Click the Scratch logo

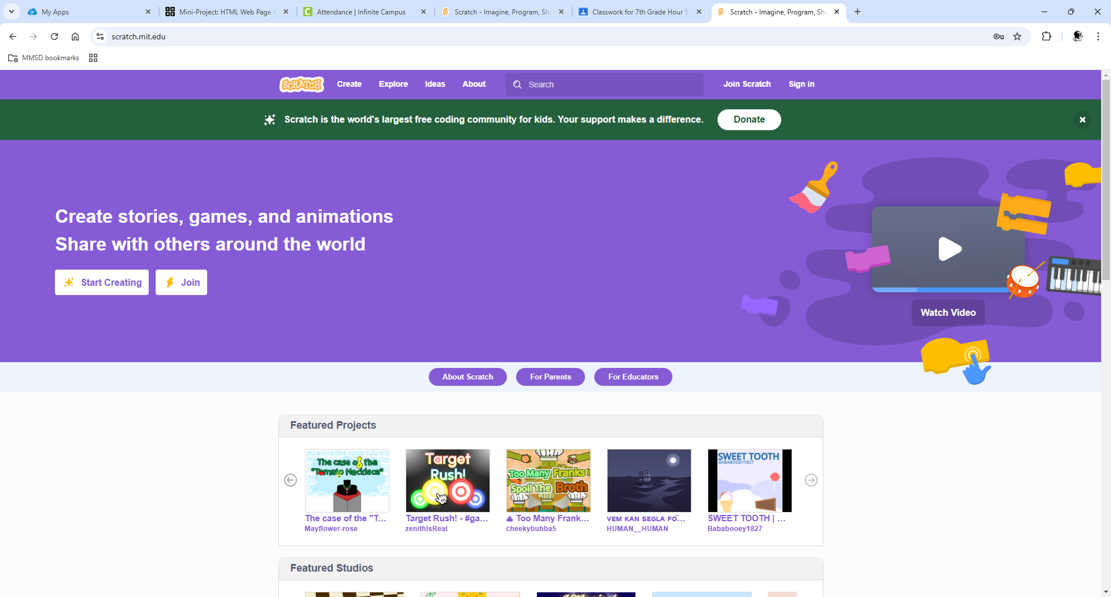[x=301, y=84]
